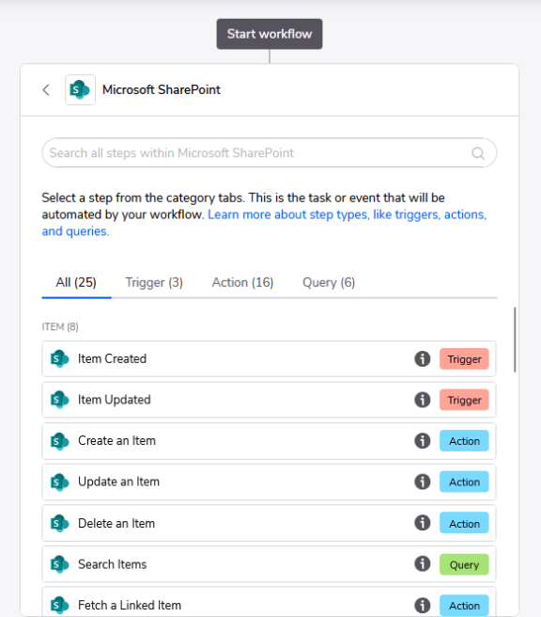Select the Create an Item step text
Image resolution: width=541 pixels, height=617 pixels.
[116, 441]
